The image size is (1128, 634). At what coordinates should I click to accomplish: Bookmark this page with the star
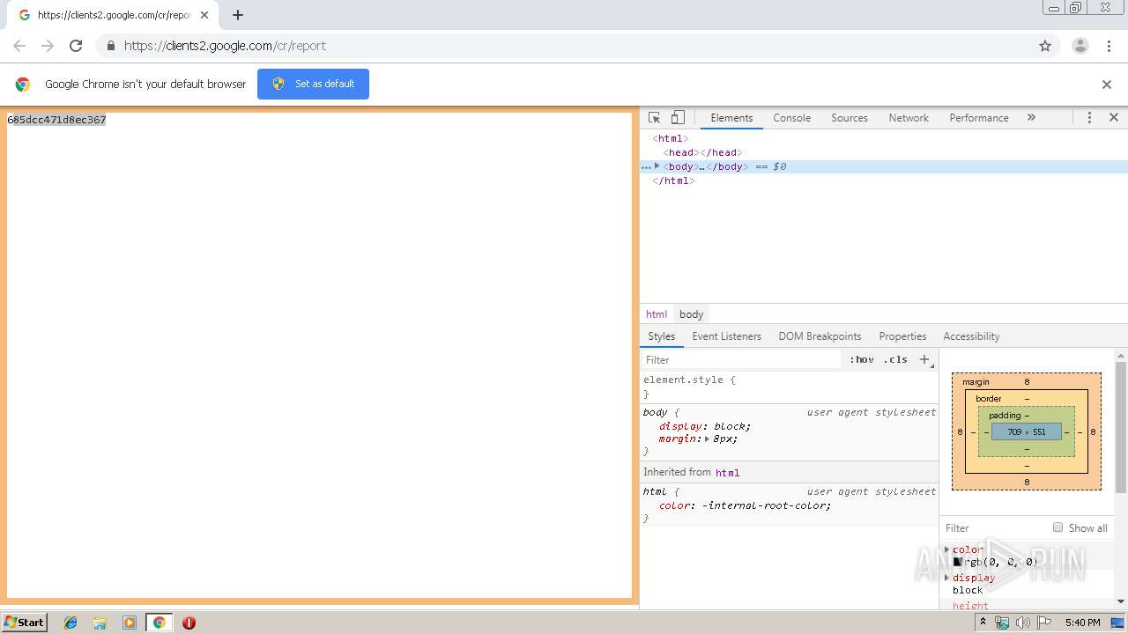coord(1045,46)
